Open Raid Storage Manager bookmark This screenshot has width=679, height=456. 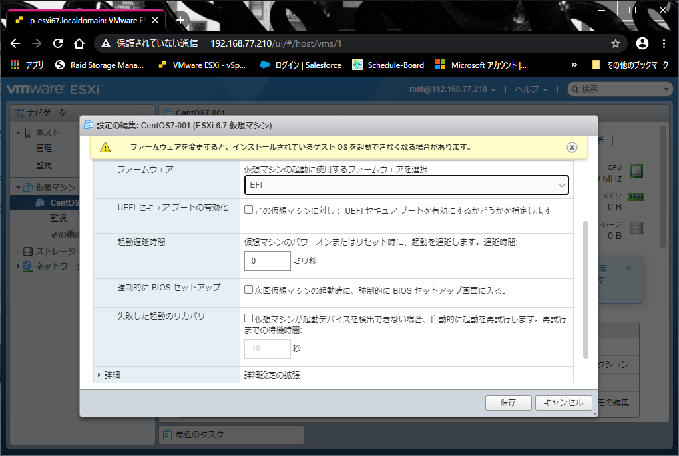(100, 65)
